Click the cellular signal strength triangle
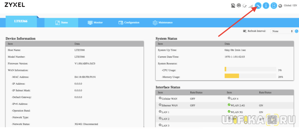 click(251, 6)
